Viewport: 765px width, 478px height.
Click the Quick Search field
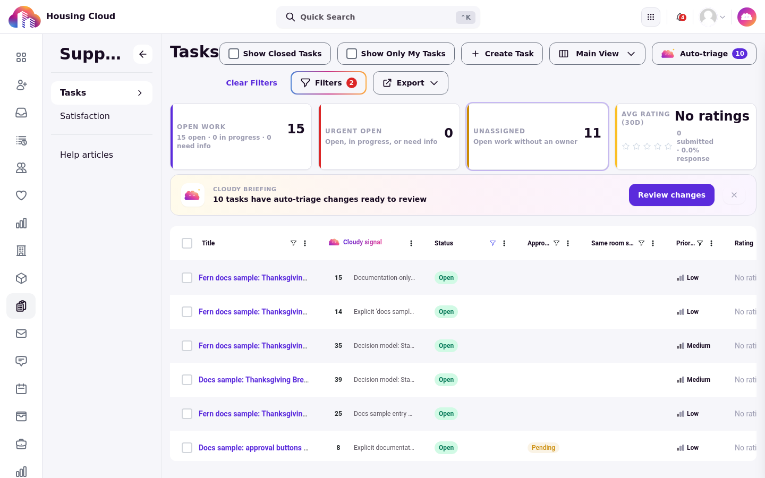[x=378, y=17]
